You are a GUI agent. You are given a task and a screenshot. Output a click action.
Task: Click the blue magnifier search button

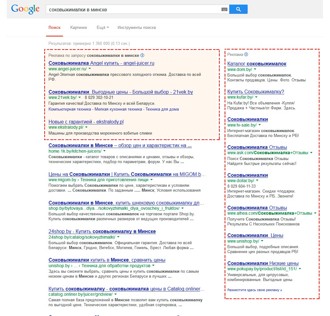click(x=238, y=9)
